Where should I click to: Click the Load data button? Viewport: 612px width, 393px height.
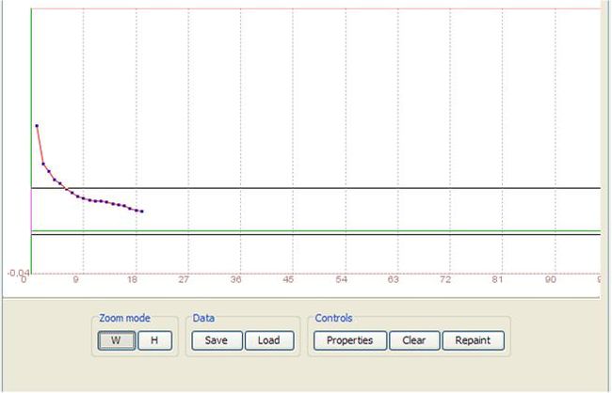[x=269, y=340]
